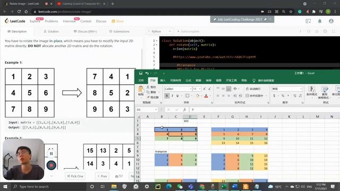Open the fill color dropdown arrow
Viewport: 340px width, 191px height.
coord(201,95)
